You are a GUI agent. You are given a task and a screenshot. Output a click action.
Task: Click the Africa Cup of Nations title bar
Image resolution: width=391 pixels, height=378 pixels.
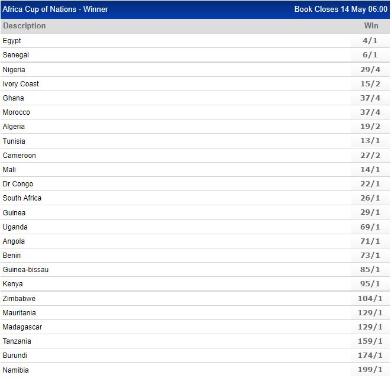click(56, 9)
